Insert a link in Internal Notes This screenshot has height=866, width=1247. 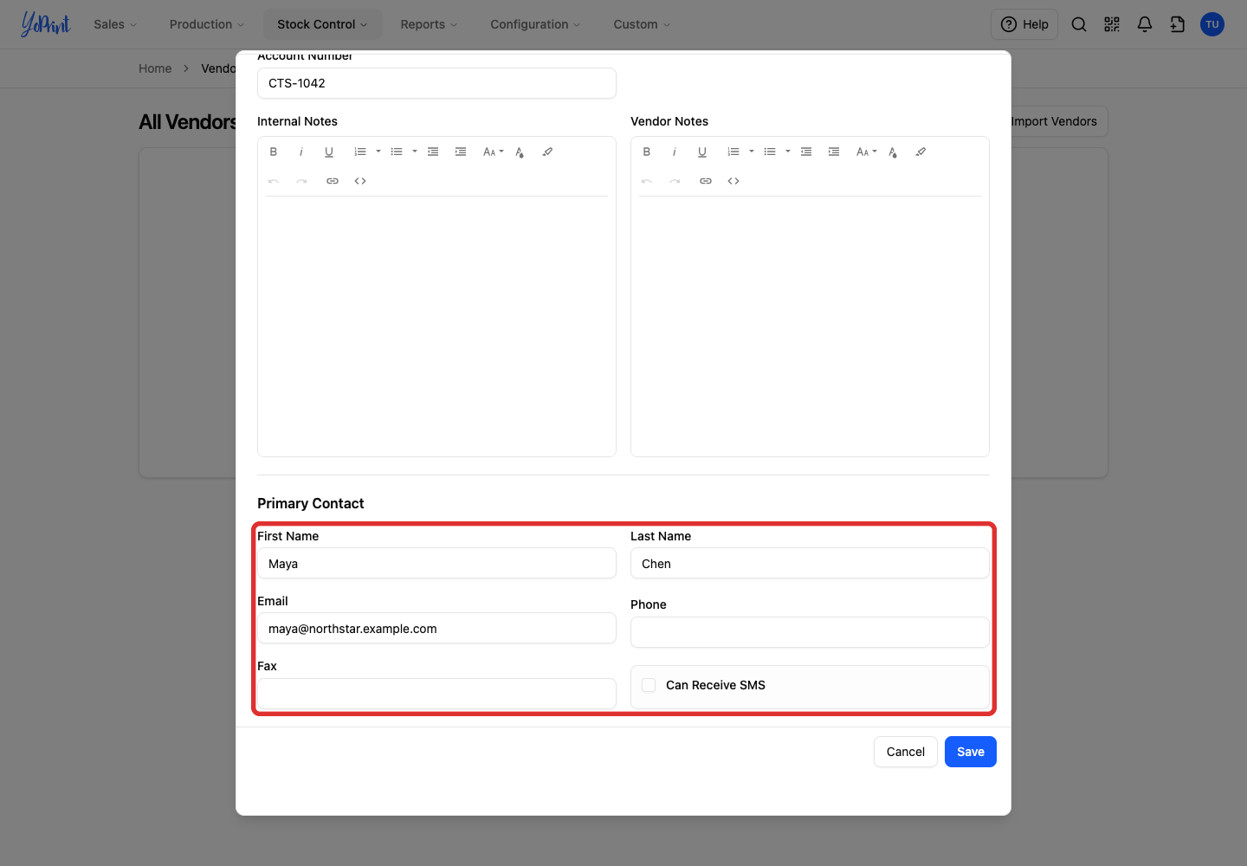tap(333, 181)
